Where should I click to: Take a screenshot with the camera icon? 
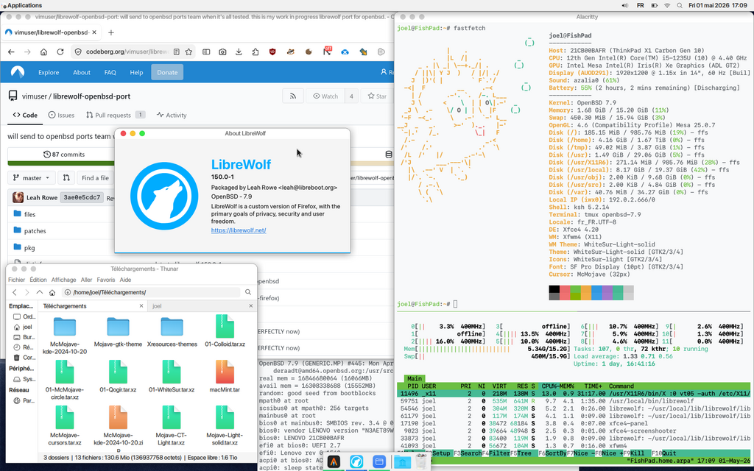[x=222, y=52]
